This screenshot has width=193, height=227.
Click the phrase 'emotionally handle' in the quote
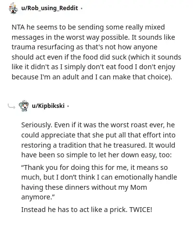coord(146,177)
